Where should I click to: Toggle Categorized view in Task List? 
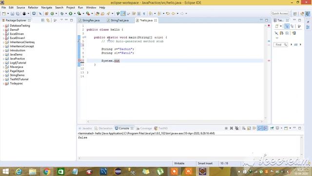(x=287, y=26)
